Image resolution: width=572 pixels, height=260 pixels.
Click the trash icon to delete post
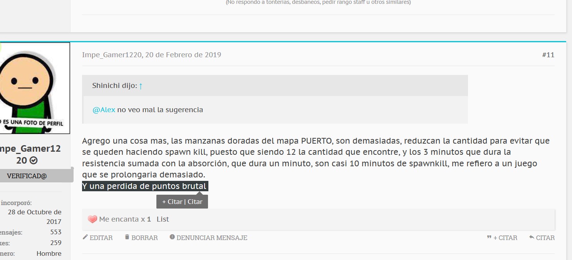[x=127, y=237]
